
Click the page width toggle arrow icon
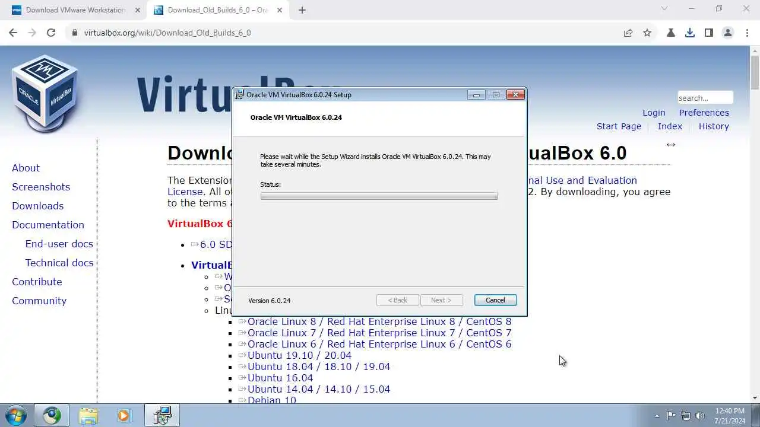pos(671,145)
